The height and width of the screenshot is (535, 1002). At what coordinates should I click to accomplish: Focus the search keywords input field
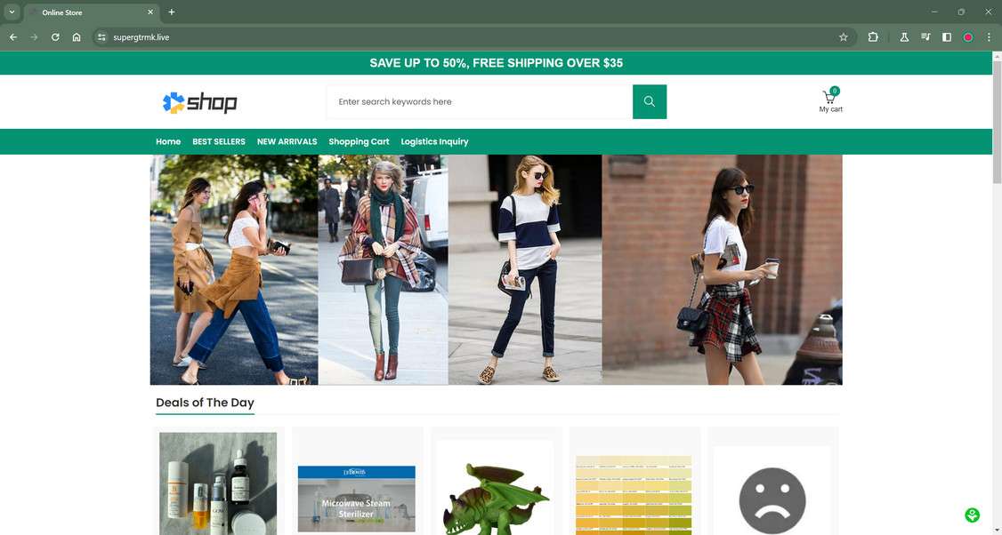(x=480, y=101)
